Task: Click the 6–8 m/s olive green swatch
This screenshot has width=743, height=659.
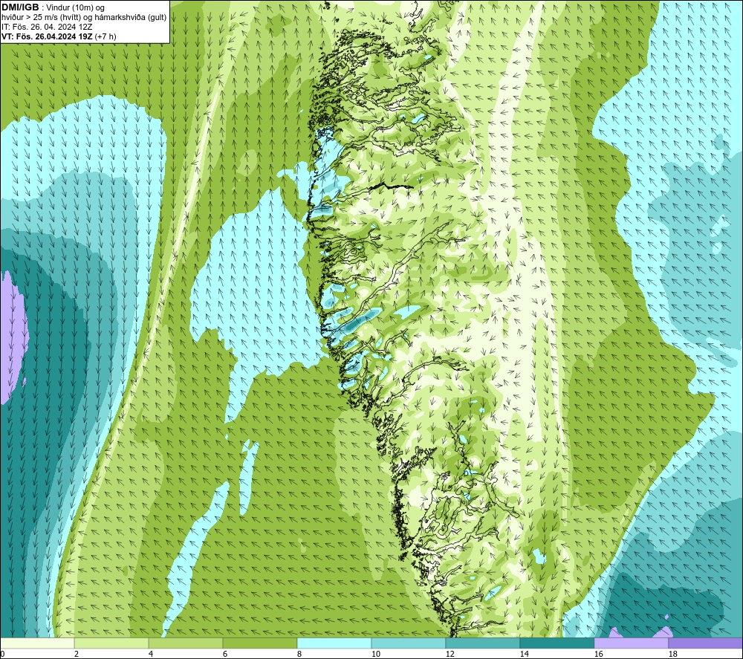Action: (260, 643)
